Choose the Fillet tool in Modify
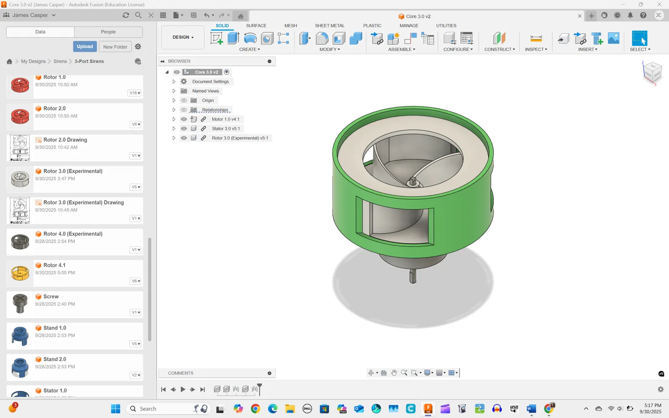 pyautogui.click(x=322, y=38)
